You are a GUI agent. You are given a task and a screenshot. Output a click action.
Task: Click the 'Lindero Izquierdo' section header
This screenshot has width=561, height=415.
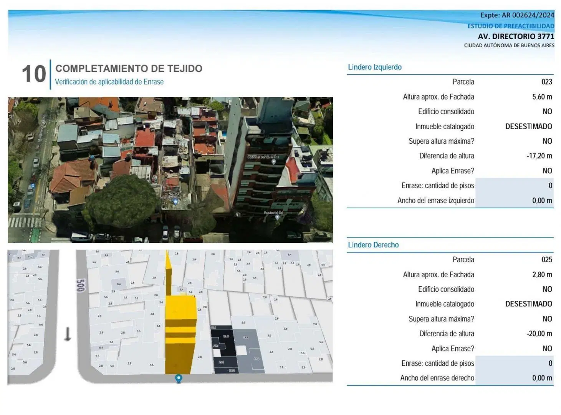[x=375, y=67]
